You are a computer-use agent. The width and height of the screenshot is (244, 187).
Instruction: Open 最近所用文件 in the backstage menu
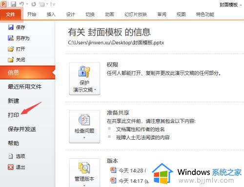[x=24, y=87]
